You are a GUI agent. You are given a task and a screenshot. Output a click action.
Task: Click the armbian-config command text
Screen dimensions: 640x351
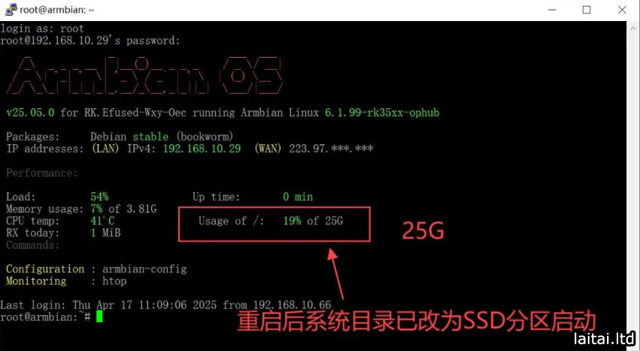[144, 269]
